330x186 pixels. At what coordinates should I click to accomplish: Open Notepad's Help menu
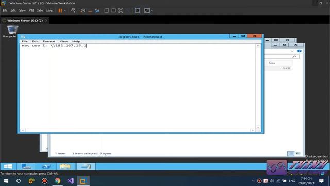[76, 41]
